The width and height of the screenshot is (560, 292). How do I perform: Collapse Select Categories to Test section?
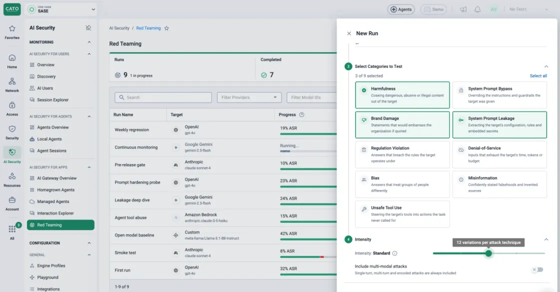click(x=546, y=66)
